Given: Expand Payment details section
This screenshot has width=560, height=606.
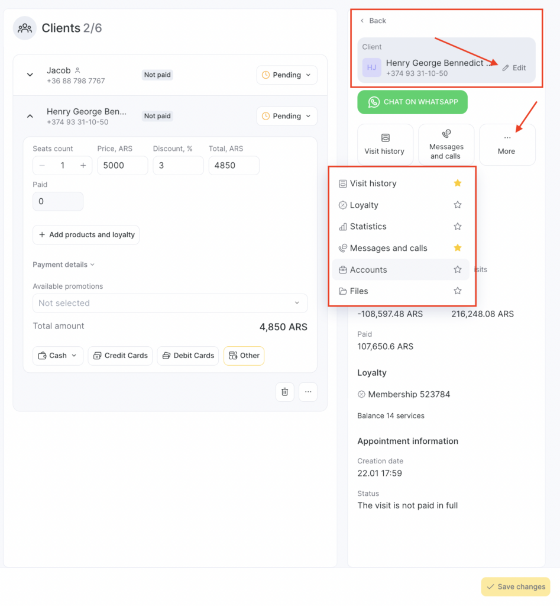Looking at the screenshot, I should (x=63, y=265).
